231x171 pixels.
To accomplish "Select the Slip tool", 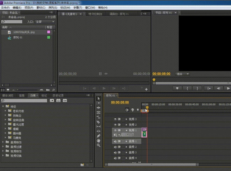I will tap(98, 126).
